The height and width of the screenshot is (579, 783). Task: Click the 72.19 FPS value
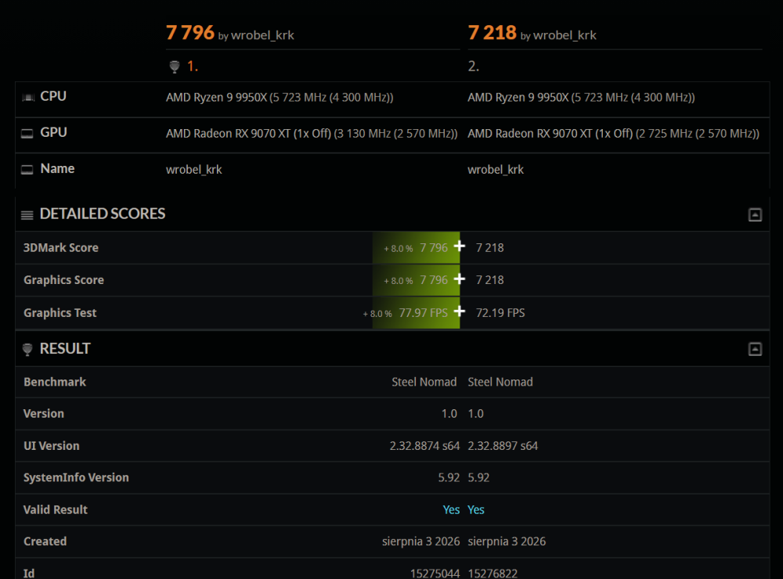(500, 313)
